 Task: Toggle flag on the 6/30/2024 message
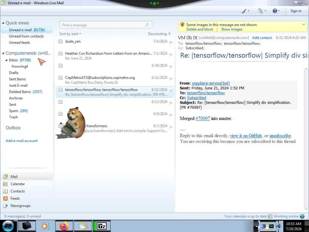pos(171,67)
